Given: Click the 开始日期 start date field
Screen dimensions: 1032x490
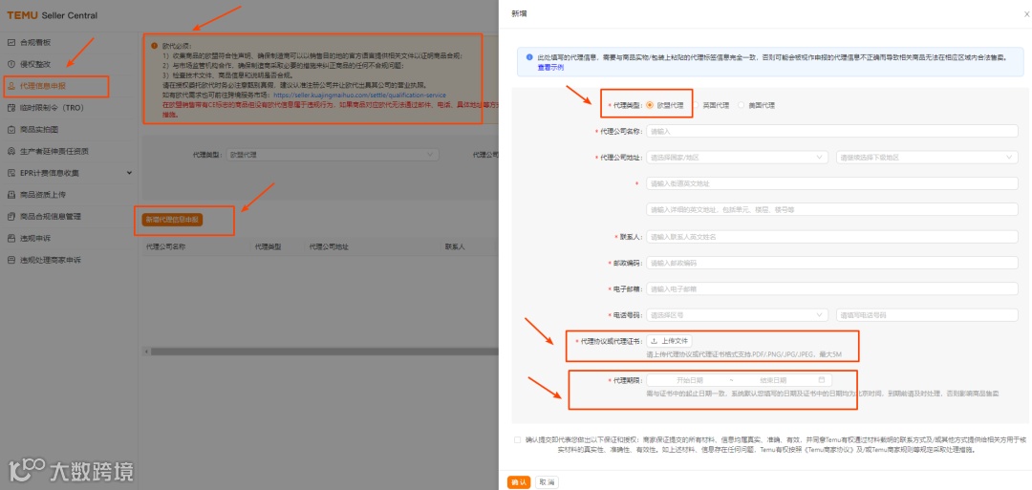Looking at the screenshot, I should 690,380.
